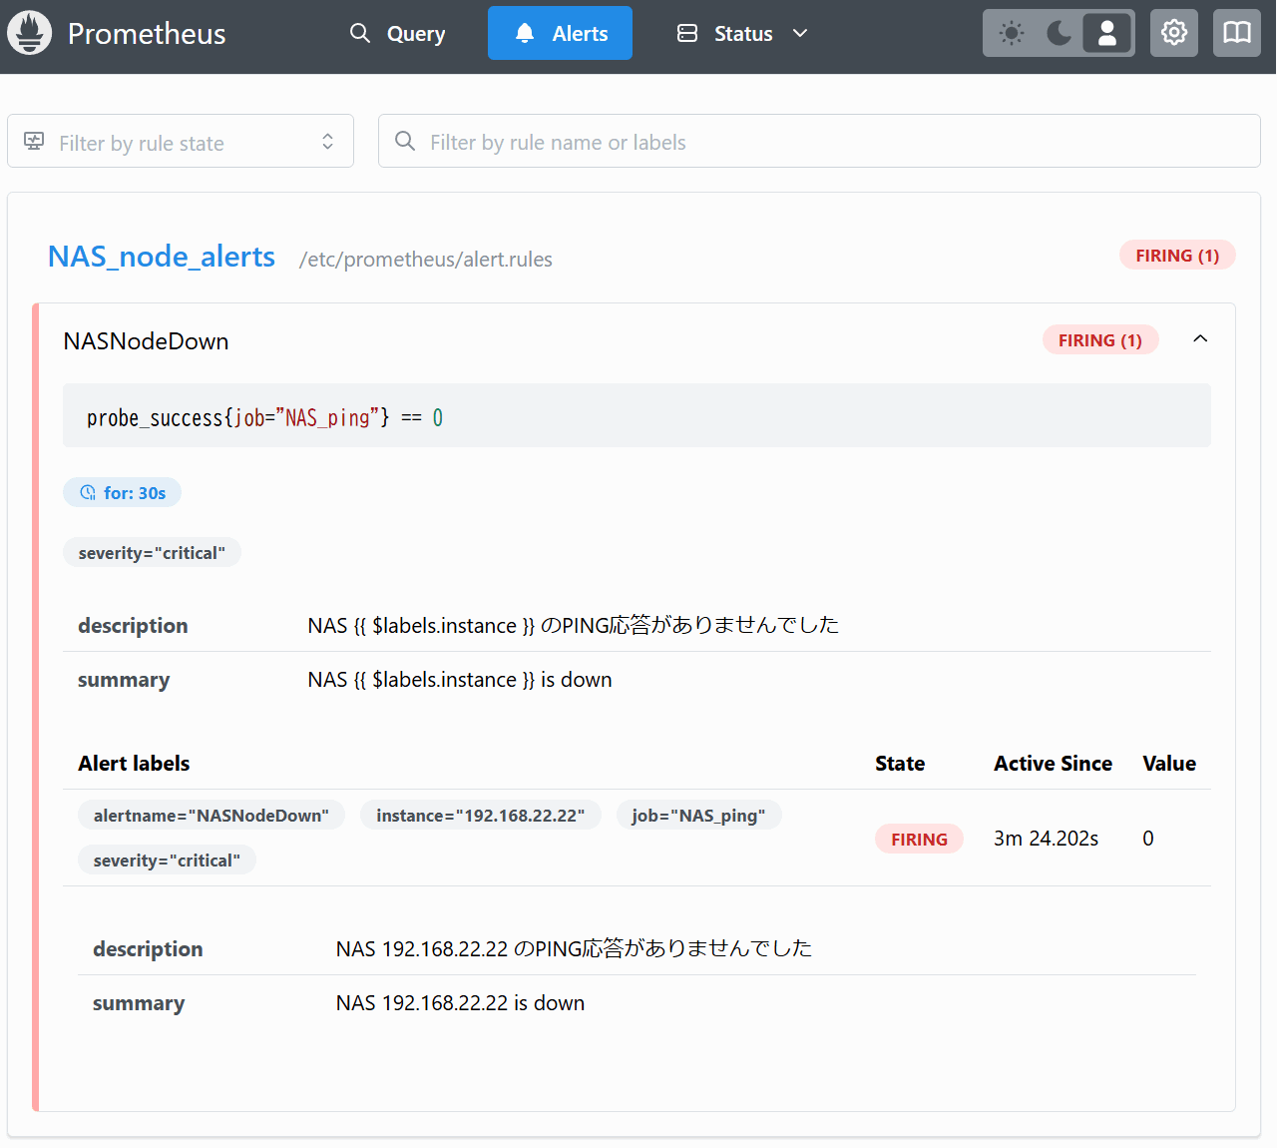Click the Active Since column header
The height and width of the screenshot is (1148, 1277).
[x=1053, y=763]
